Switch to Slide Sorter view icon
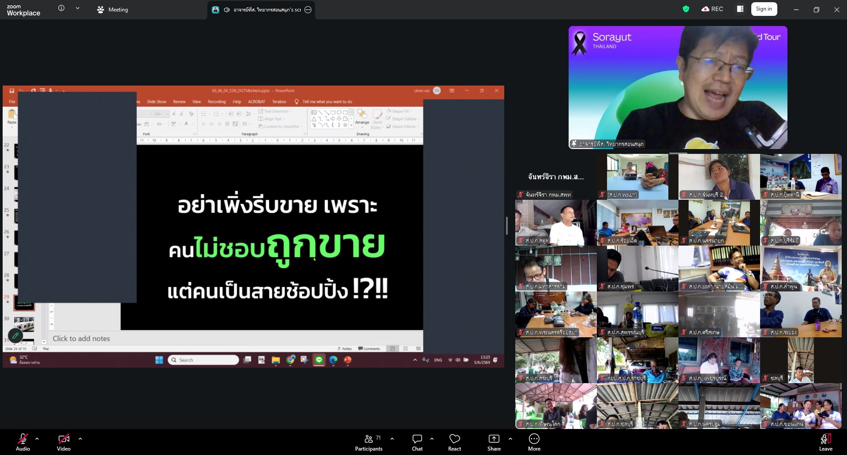The image size is (847, 455). [405, 349]
